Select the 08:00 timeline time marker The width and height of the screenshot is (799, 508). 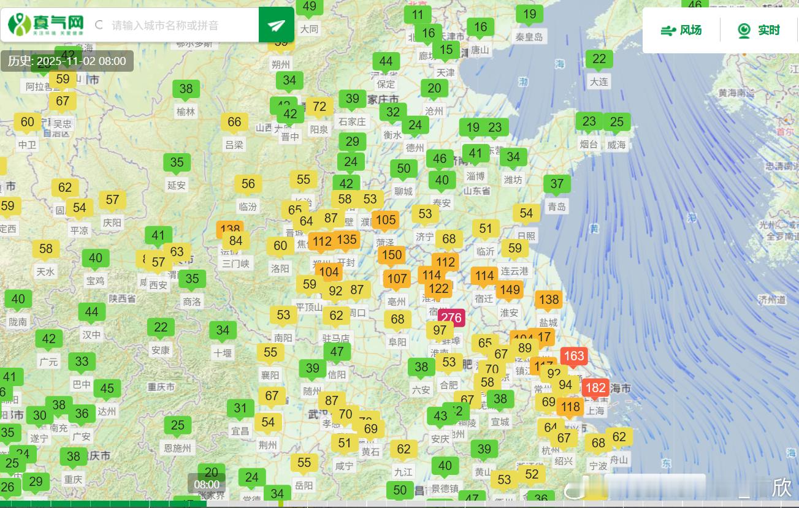tap(207, 484)
